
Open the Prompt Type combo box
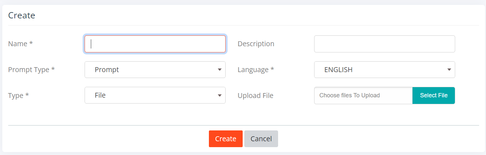coord(155,69)
